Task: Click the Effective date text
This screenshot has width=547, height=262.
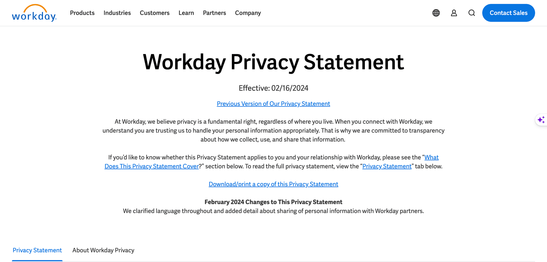Action: [273, 88]
